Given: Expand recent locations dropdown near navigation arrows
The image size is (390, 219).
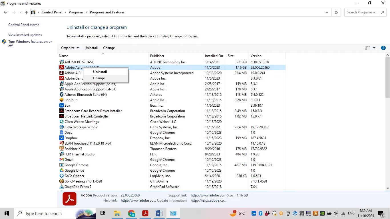Looking at the screenshot, I should [x=21, y=12].
